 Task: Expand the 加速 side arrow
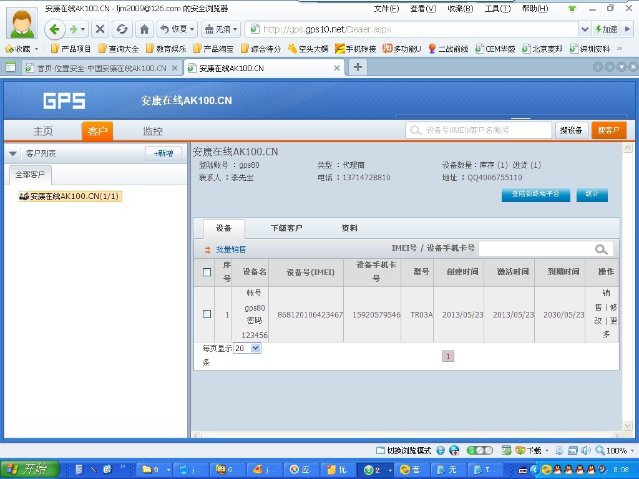627,29
